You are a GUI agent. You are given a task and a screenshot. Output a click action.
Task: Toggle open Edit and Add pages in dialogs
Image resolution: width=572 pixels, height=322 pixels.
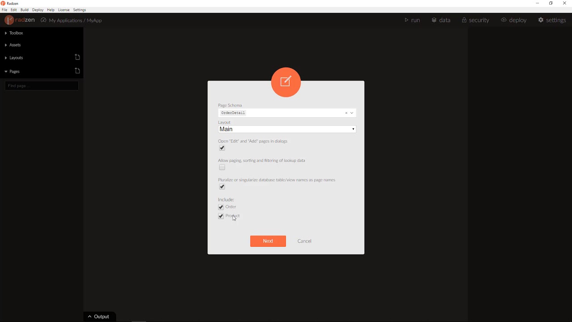pos(222,148)
